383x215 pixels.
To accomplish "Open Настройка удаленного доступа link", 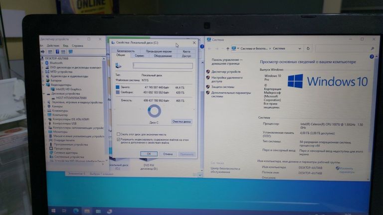I will 227,80.
